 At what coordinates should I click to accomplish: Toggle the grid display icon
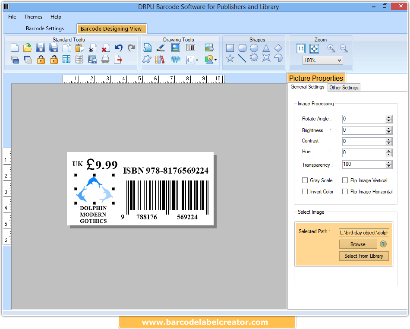[x=66, y=59]
